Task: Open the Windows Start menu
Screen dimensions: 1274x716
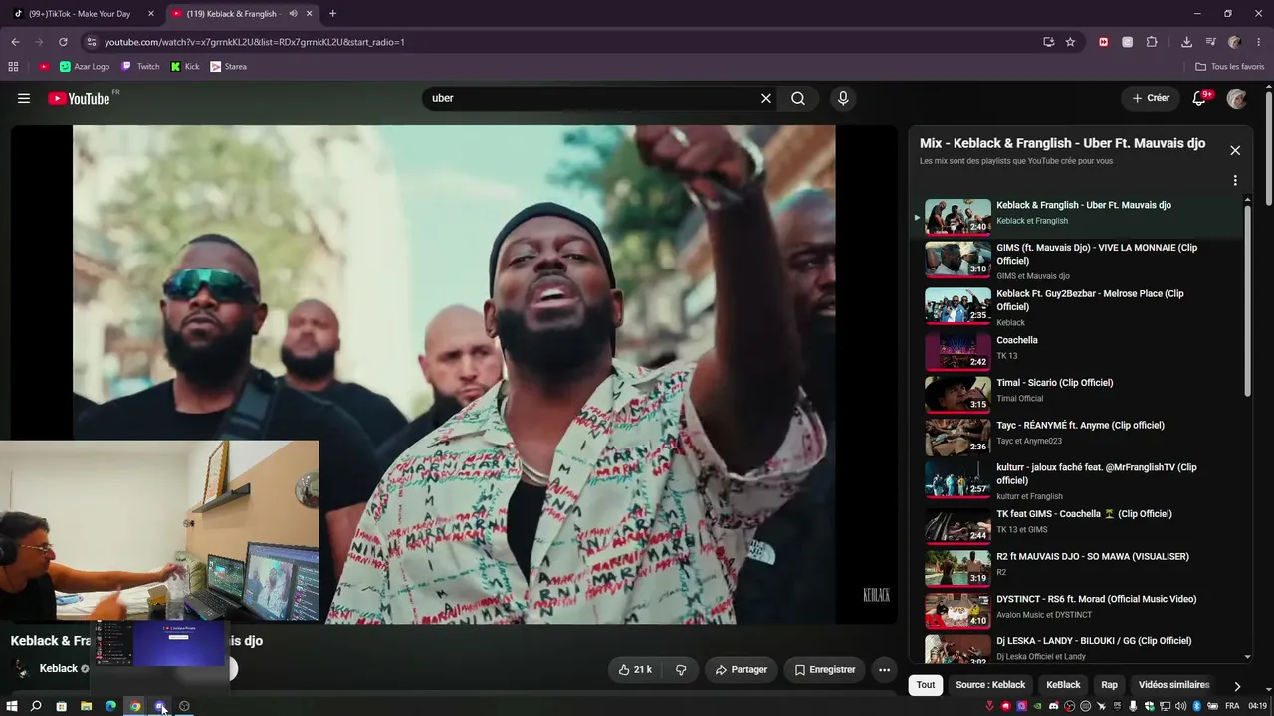Action: click(12, 706)
